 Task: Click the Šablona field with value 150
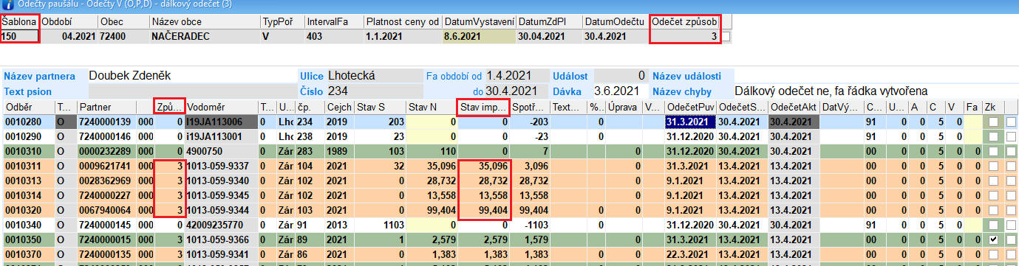(20, 35)
